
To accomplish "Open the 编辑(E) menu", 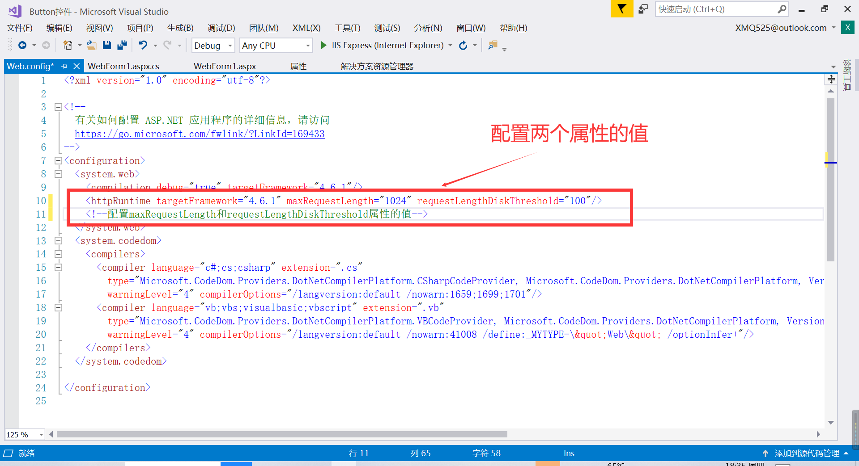I will [x=60, y=28].
